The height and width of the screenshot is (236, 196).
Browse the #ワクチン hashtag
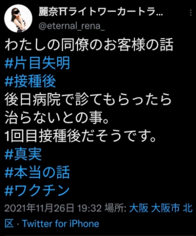37,190
